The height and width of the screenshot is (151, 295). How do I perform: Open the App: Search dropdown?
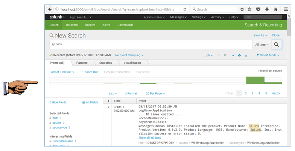tap(81, 17)
